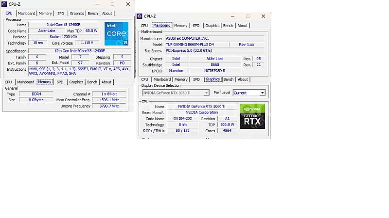389x218 pixels.
Task: Click the Uncore Frequency value 3790.7 MHz
Action: pos(109,106)
